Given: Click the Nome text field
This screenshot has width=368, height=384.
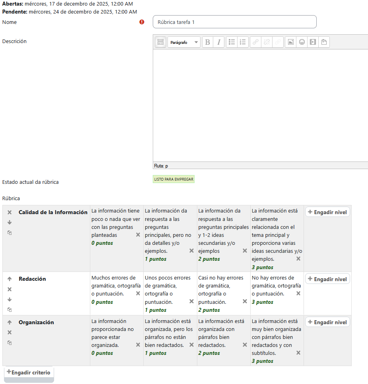Looking at the screenshot, I should click(234, 22).
